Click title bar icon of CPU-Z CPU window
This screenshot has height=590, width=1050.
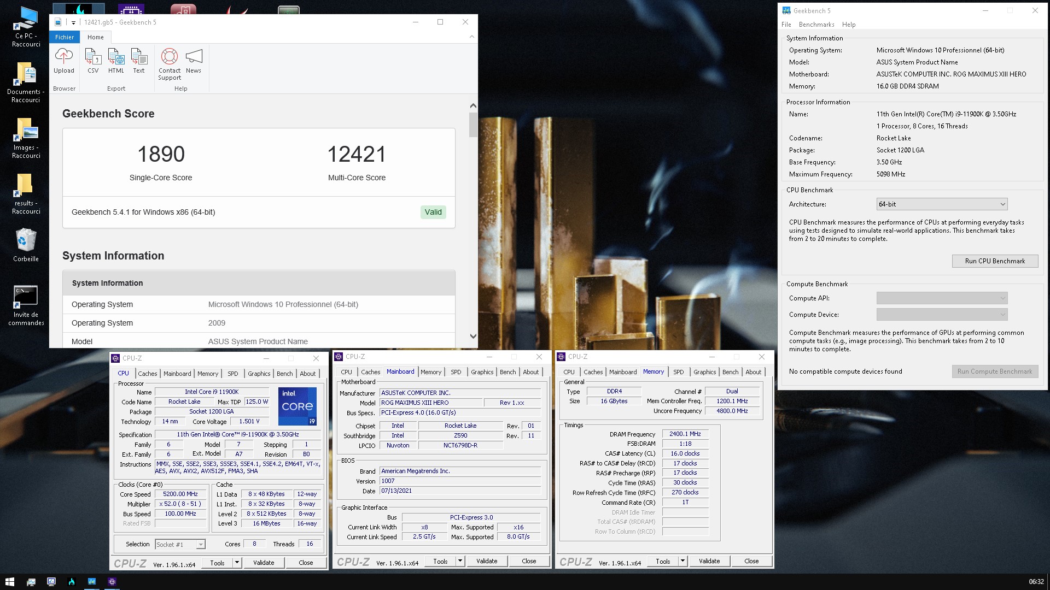tap(115, 358)
